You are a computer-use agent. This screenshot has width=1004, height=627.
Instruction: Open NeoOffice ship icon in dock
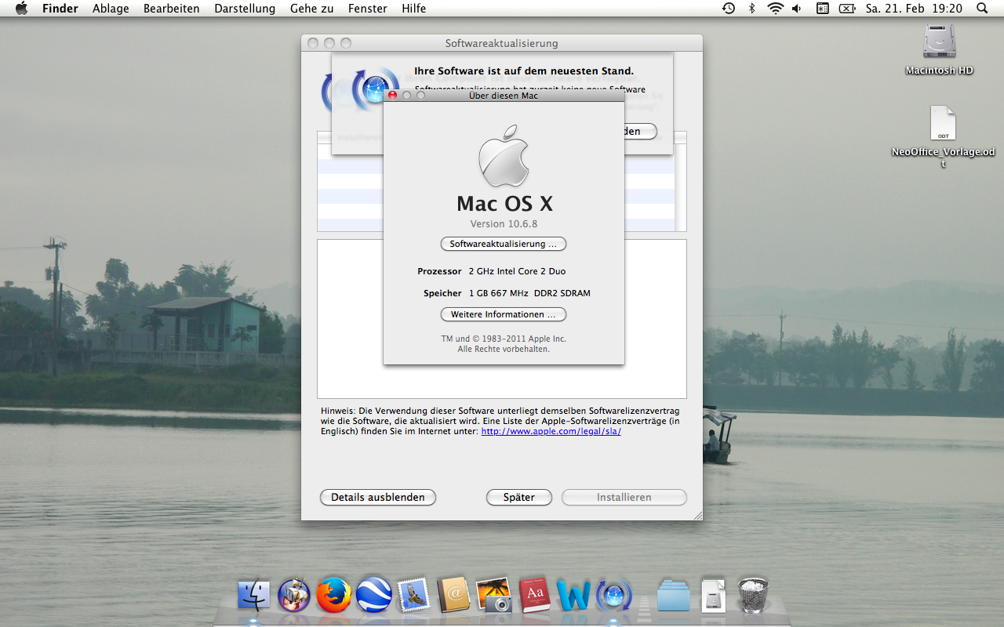coord(294,596)
